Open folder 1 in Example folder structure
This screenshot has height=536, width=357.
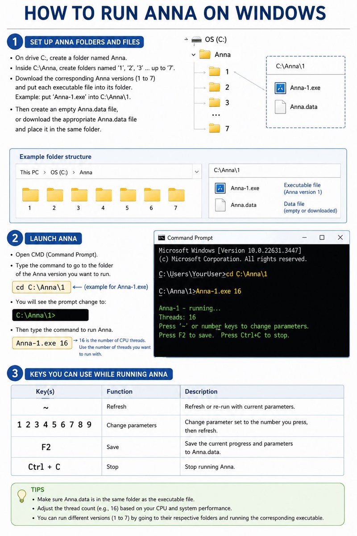click(30, 195)
